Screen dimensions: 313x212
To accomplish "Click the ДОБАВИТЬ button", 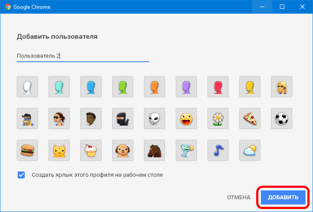I will point(283,197).
